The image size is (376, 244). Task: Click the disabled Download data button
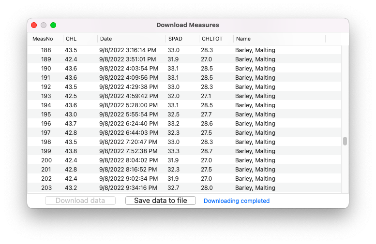click(80, 201)
